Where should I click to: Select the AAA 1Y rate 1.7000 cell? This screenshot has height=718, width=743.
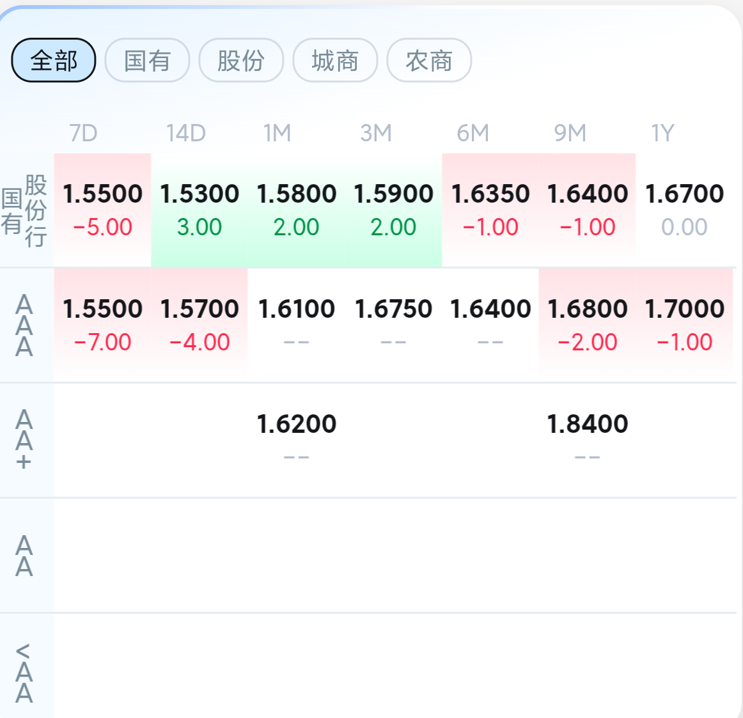(x=684, y=325)
